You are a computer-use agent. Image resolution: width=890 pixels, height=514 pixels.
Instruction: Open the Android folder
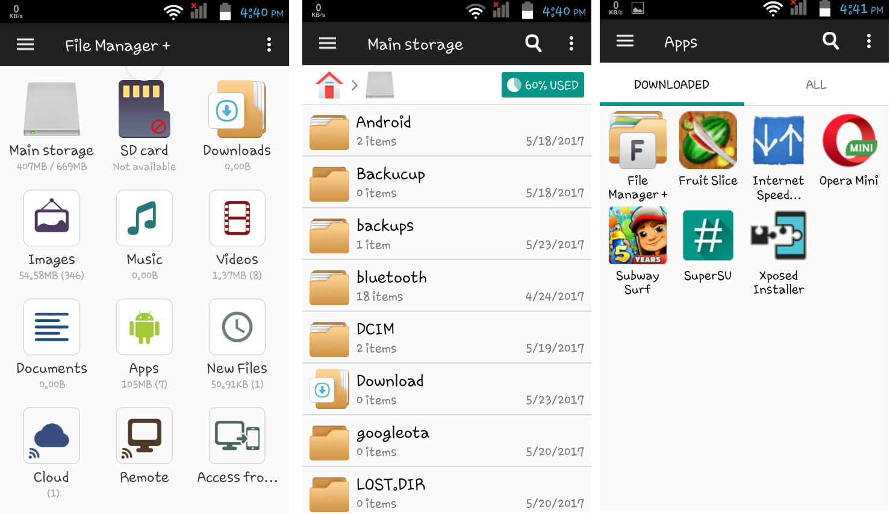tap(447, 131)
